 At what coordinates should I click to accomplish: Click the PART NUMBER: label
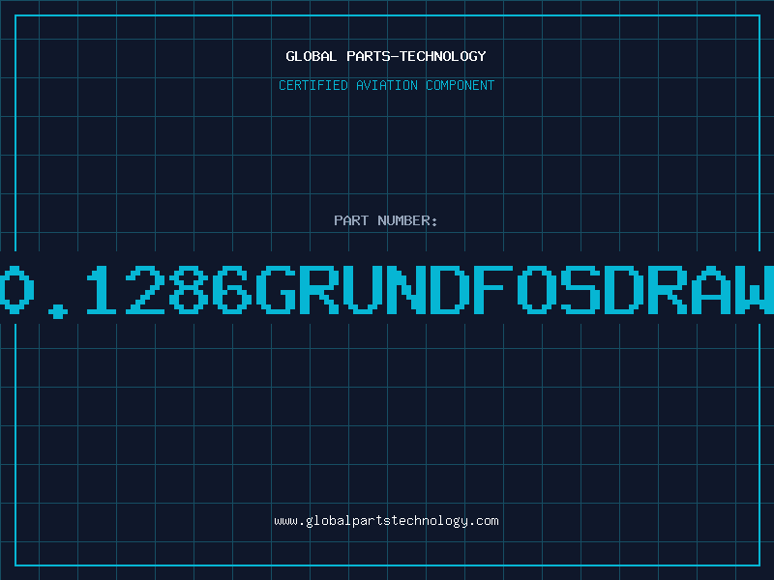pyautogui.click(x=386, y=220)
